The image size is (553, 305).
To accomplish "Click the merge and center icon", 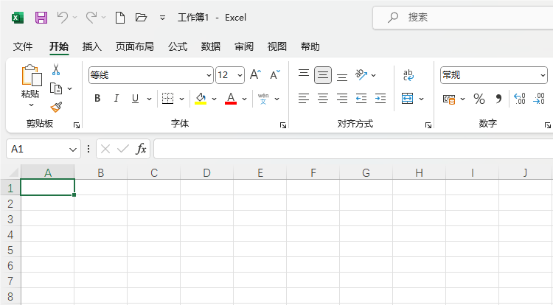I will [x=407, y=99].
